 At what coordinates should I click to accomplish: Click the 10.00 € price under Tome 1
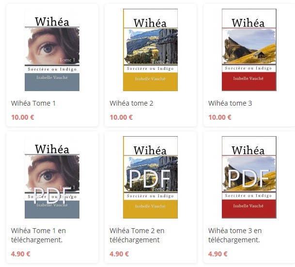(23, 117)
